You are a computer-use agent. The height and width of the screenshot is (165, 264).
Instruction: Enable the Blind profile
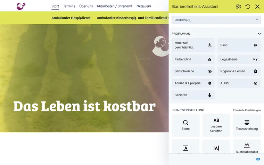tap(239, 45)
